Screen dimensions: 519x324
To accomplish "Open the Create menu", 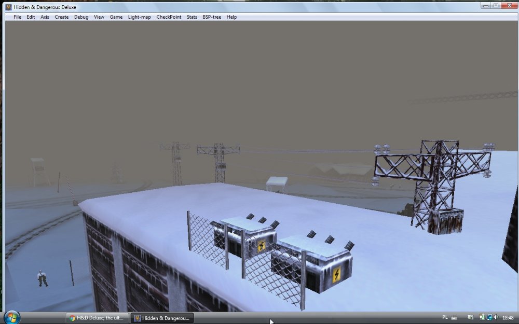I will click(62, 17).
